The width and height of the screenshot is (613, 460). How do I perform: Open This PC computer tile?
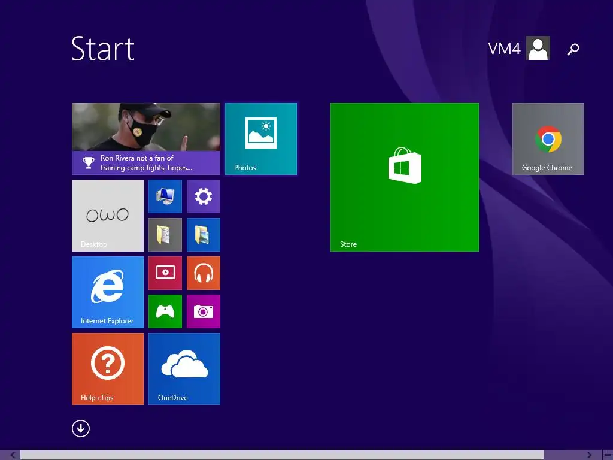[165, 196]
